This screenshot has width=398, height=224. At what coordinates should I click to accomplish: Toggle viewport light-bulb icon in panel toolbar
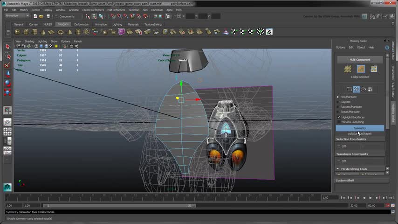coord(56,46)
